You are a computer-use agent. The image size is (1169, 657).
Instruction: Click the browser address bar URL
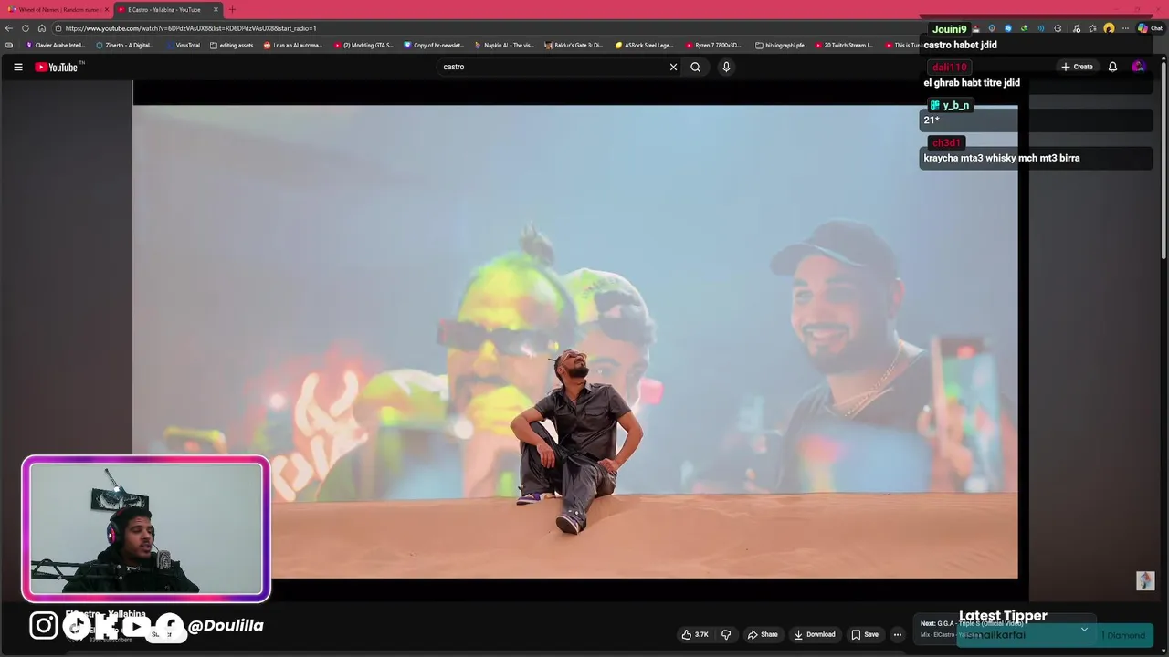click(191, 28)
